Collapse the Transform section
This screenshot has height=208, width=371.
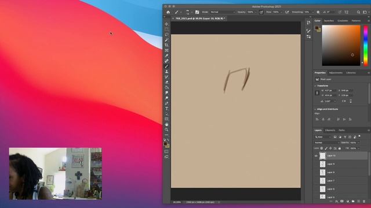(315, 86)
